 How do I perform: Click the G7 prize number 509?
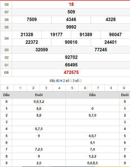pos(71,12)
